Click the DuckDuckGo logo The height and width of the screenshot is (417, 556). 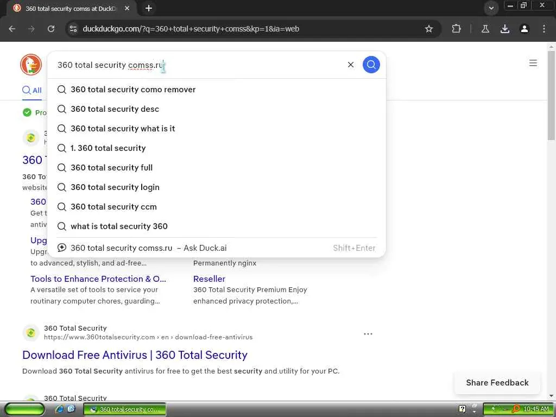click(x=31, y=65)
